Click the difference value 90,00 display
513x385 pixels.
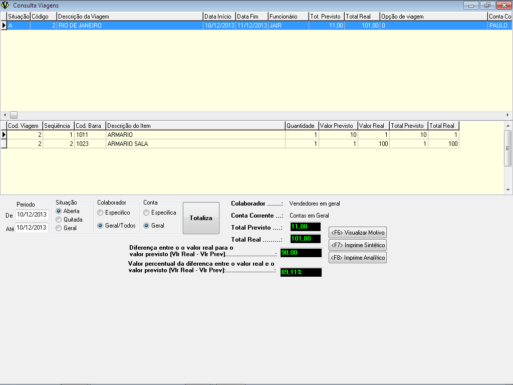point(301,253)
